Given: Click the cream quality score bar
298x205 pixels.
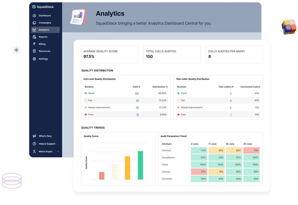Looking at the screenshot, I should [x=115, y=172].
